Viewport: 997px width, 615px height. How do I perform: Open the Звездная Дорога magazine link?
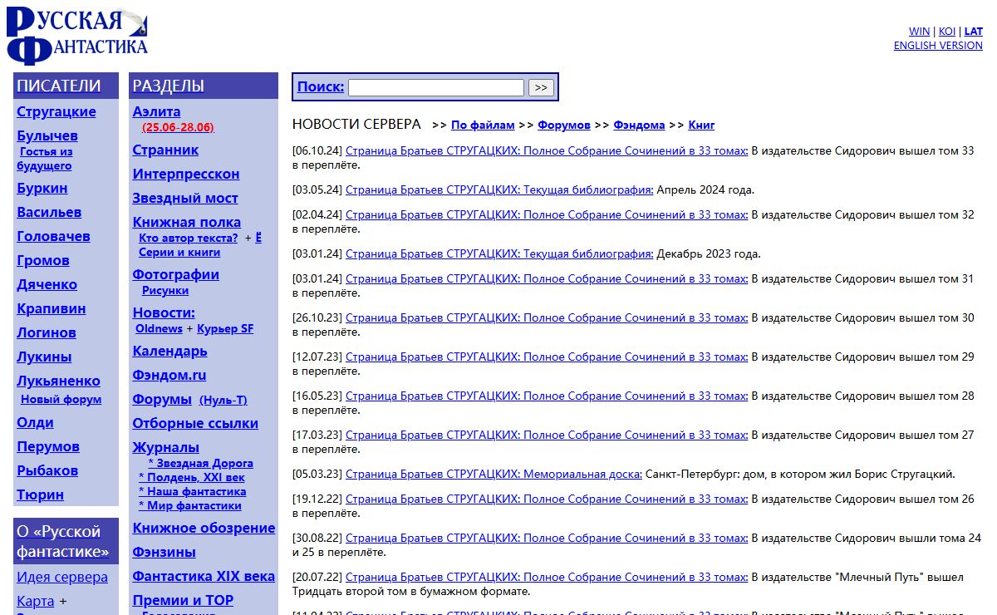pos(200,463)
